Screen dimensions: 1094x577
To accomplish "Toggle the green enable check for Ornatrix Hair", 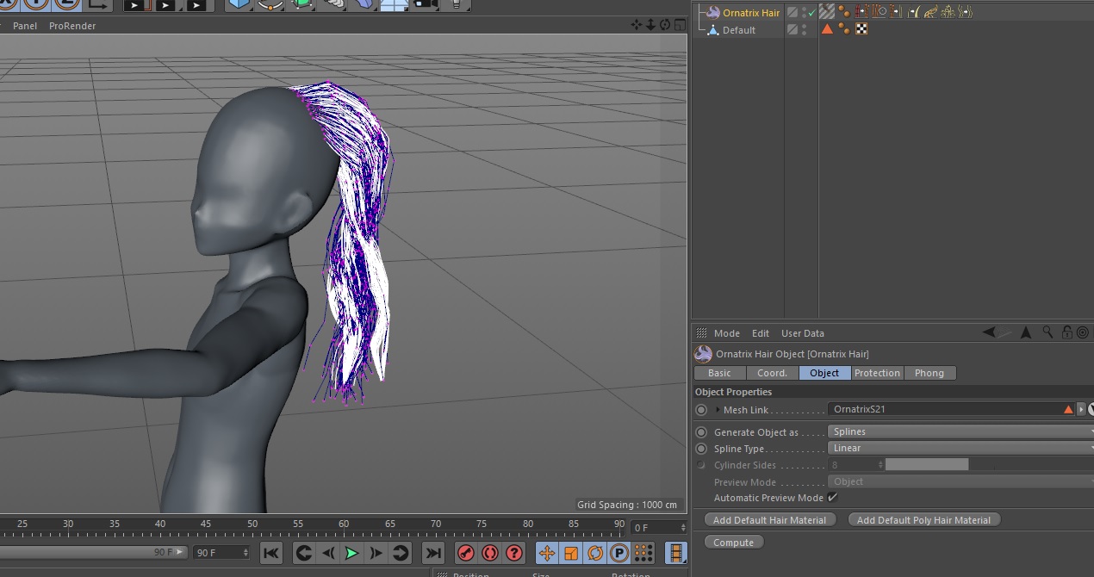I will click(x=811, y=13).
